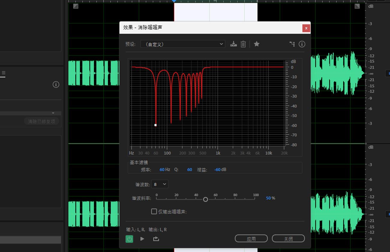Screen dimensions: 390x252
Task: Play the effect preview
Action: point(142,239)
